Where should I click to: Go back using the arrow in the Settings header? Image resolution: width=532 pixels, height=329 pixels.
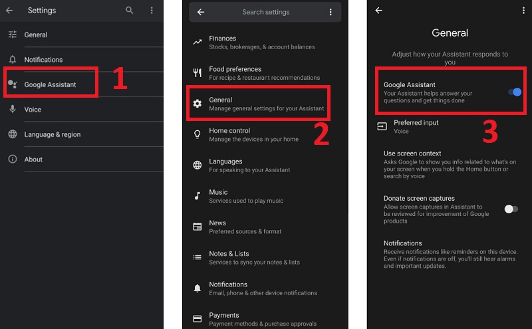point(9,11)
